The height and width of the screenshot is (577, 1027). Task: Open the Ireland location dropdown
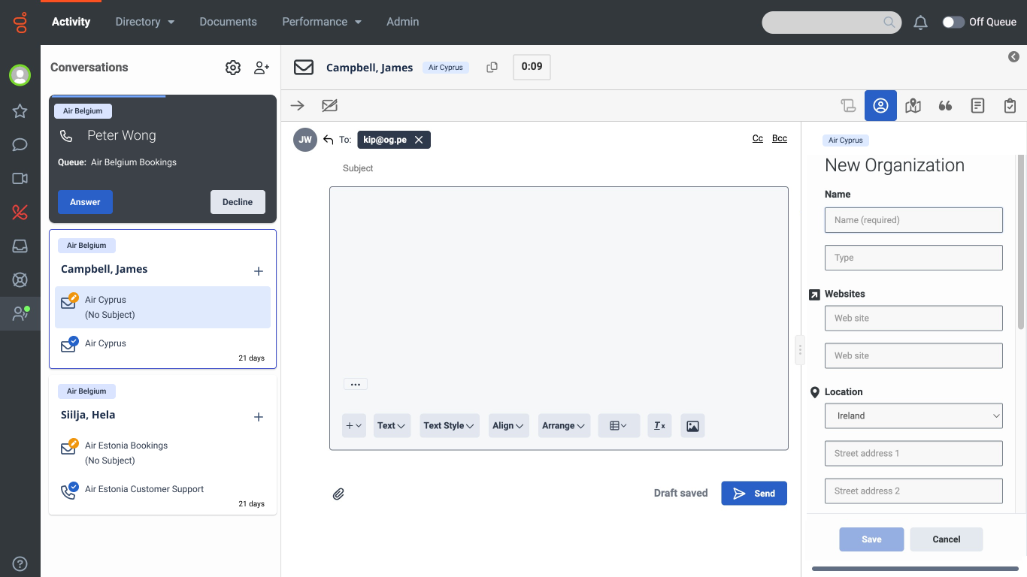click(913, 415)
